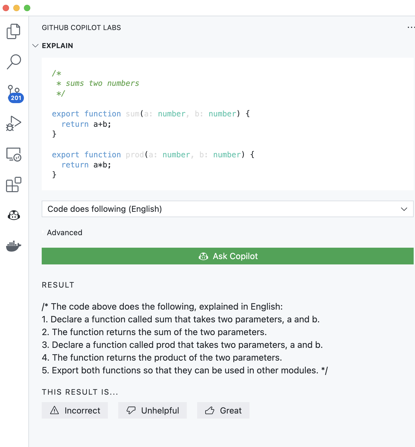
Task: Click the green Ask Copilot button
Action: click(x=227, y=256)
